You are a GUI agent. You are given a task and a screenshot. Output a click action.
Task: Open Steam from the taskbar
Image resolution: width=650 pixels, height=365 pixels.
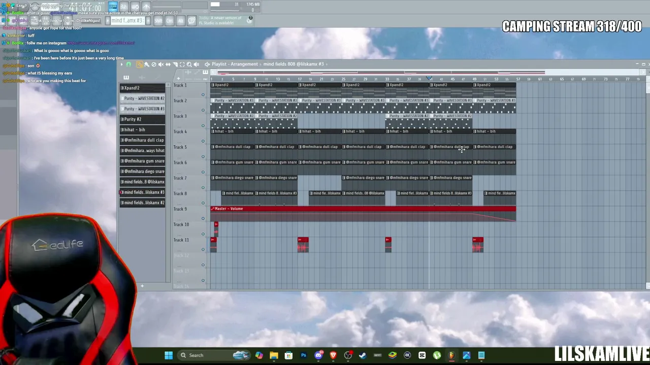point(363,355)
